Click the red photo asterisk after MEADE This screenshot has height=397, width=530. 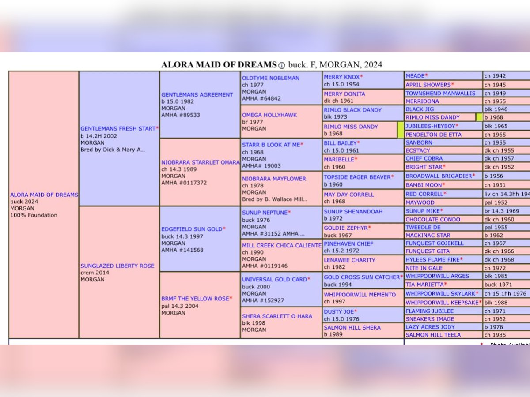[427, 76]
